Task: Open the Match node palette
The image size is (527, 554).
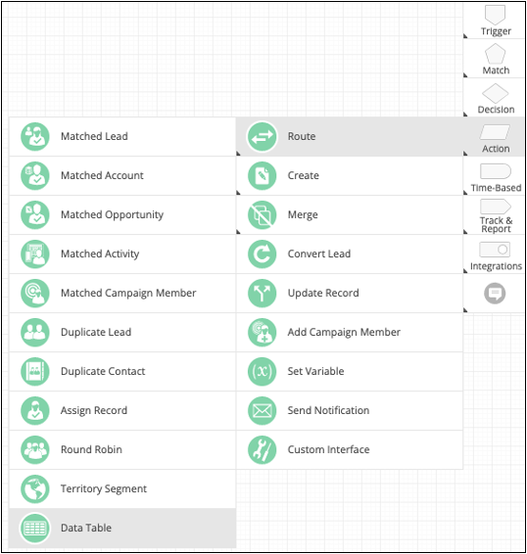Action: tap(495, 59)
